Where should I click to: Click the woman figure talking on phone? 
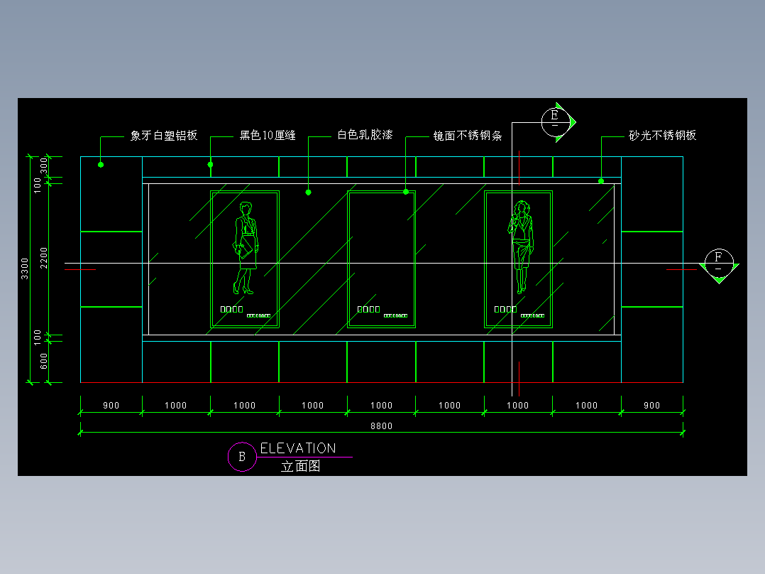point(521,247)
